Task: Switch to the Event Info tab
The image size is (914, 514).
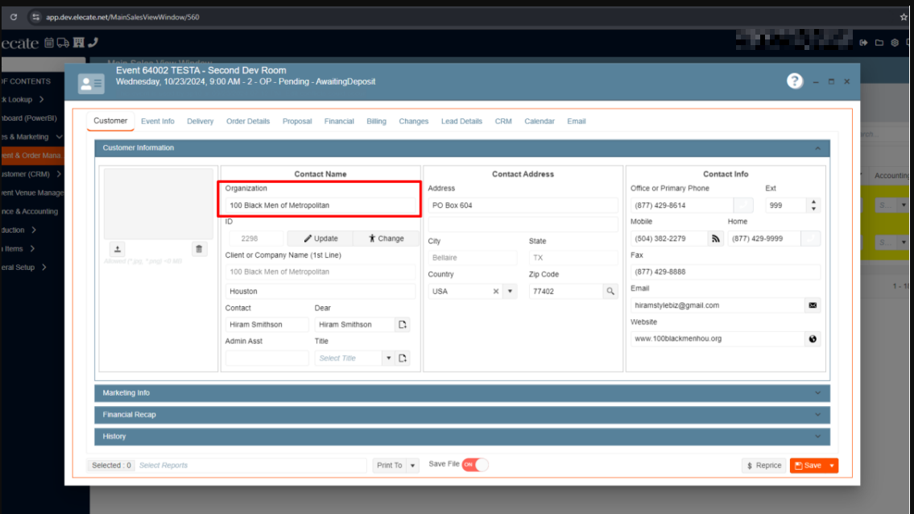Action: coord(157,122)
